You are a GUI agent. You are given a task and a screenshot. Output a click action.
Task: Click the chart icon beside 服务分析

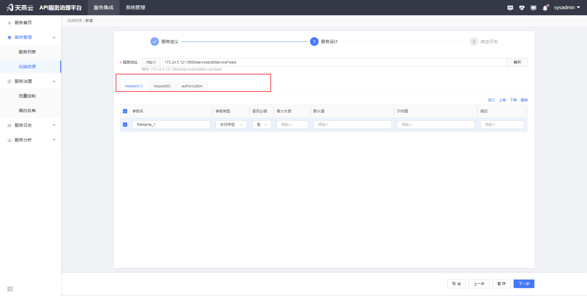coord(9,140)
